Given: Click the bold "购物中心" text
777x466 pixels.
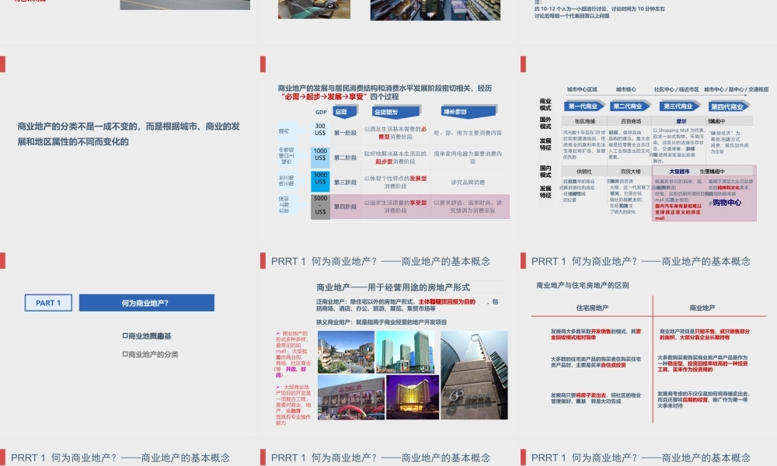Looking at the screenshot, I should 727,203.
